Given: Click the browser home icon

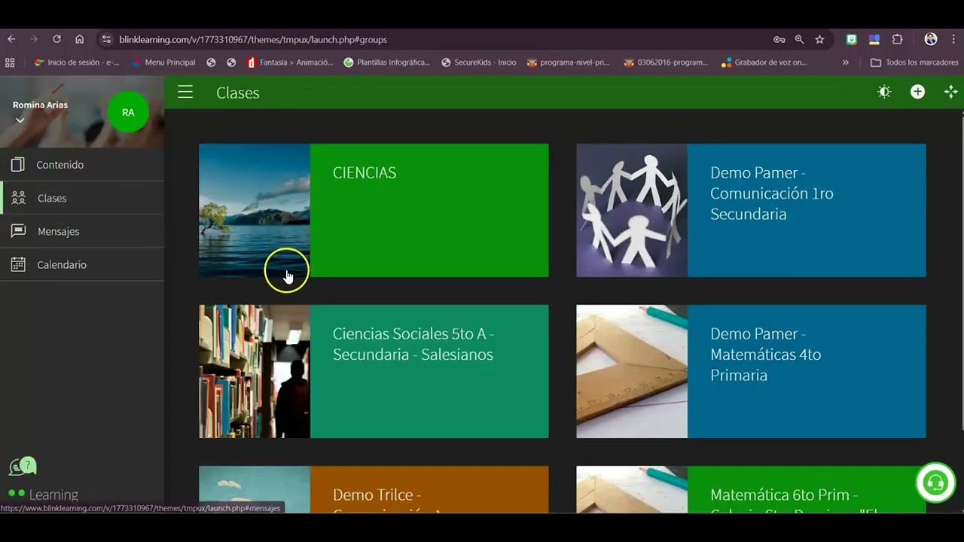Looking at the screenshot, I should 79,39.
